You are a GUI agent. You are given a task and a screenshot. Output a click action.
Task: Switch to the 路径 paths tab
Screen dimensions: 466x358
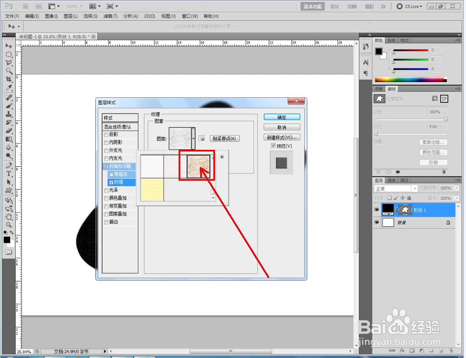(x=405, y=180)
